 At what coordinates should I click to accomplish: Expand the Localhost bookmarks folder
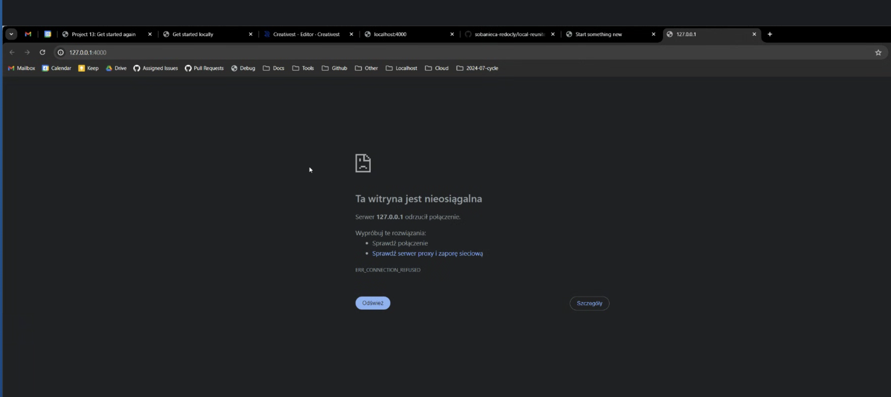401,68
